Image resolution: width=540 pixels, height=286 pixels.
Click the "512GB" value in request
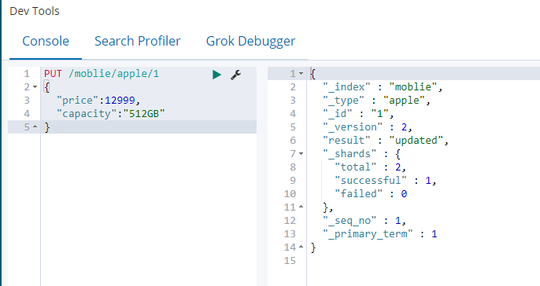(x=144, y=114)
